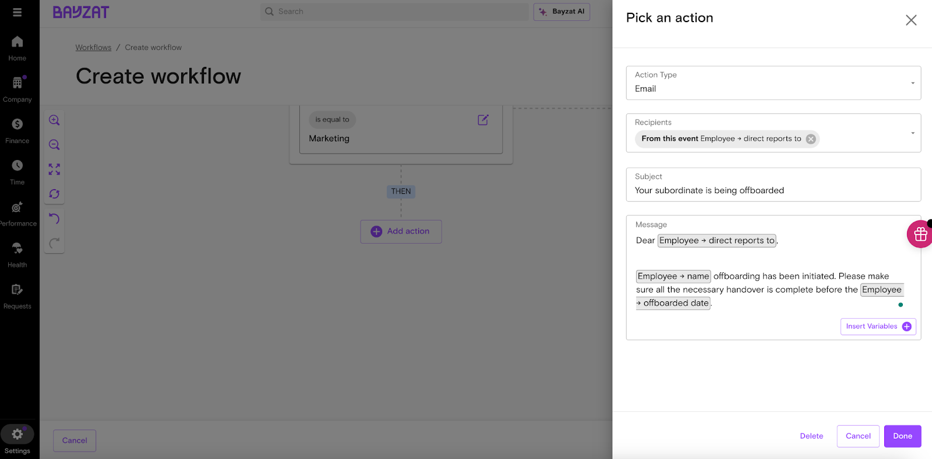Viewport: 932px width, 459px height.
Task: Expand the Action Type dropdown
Action: [912, 83]
